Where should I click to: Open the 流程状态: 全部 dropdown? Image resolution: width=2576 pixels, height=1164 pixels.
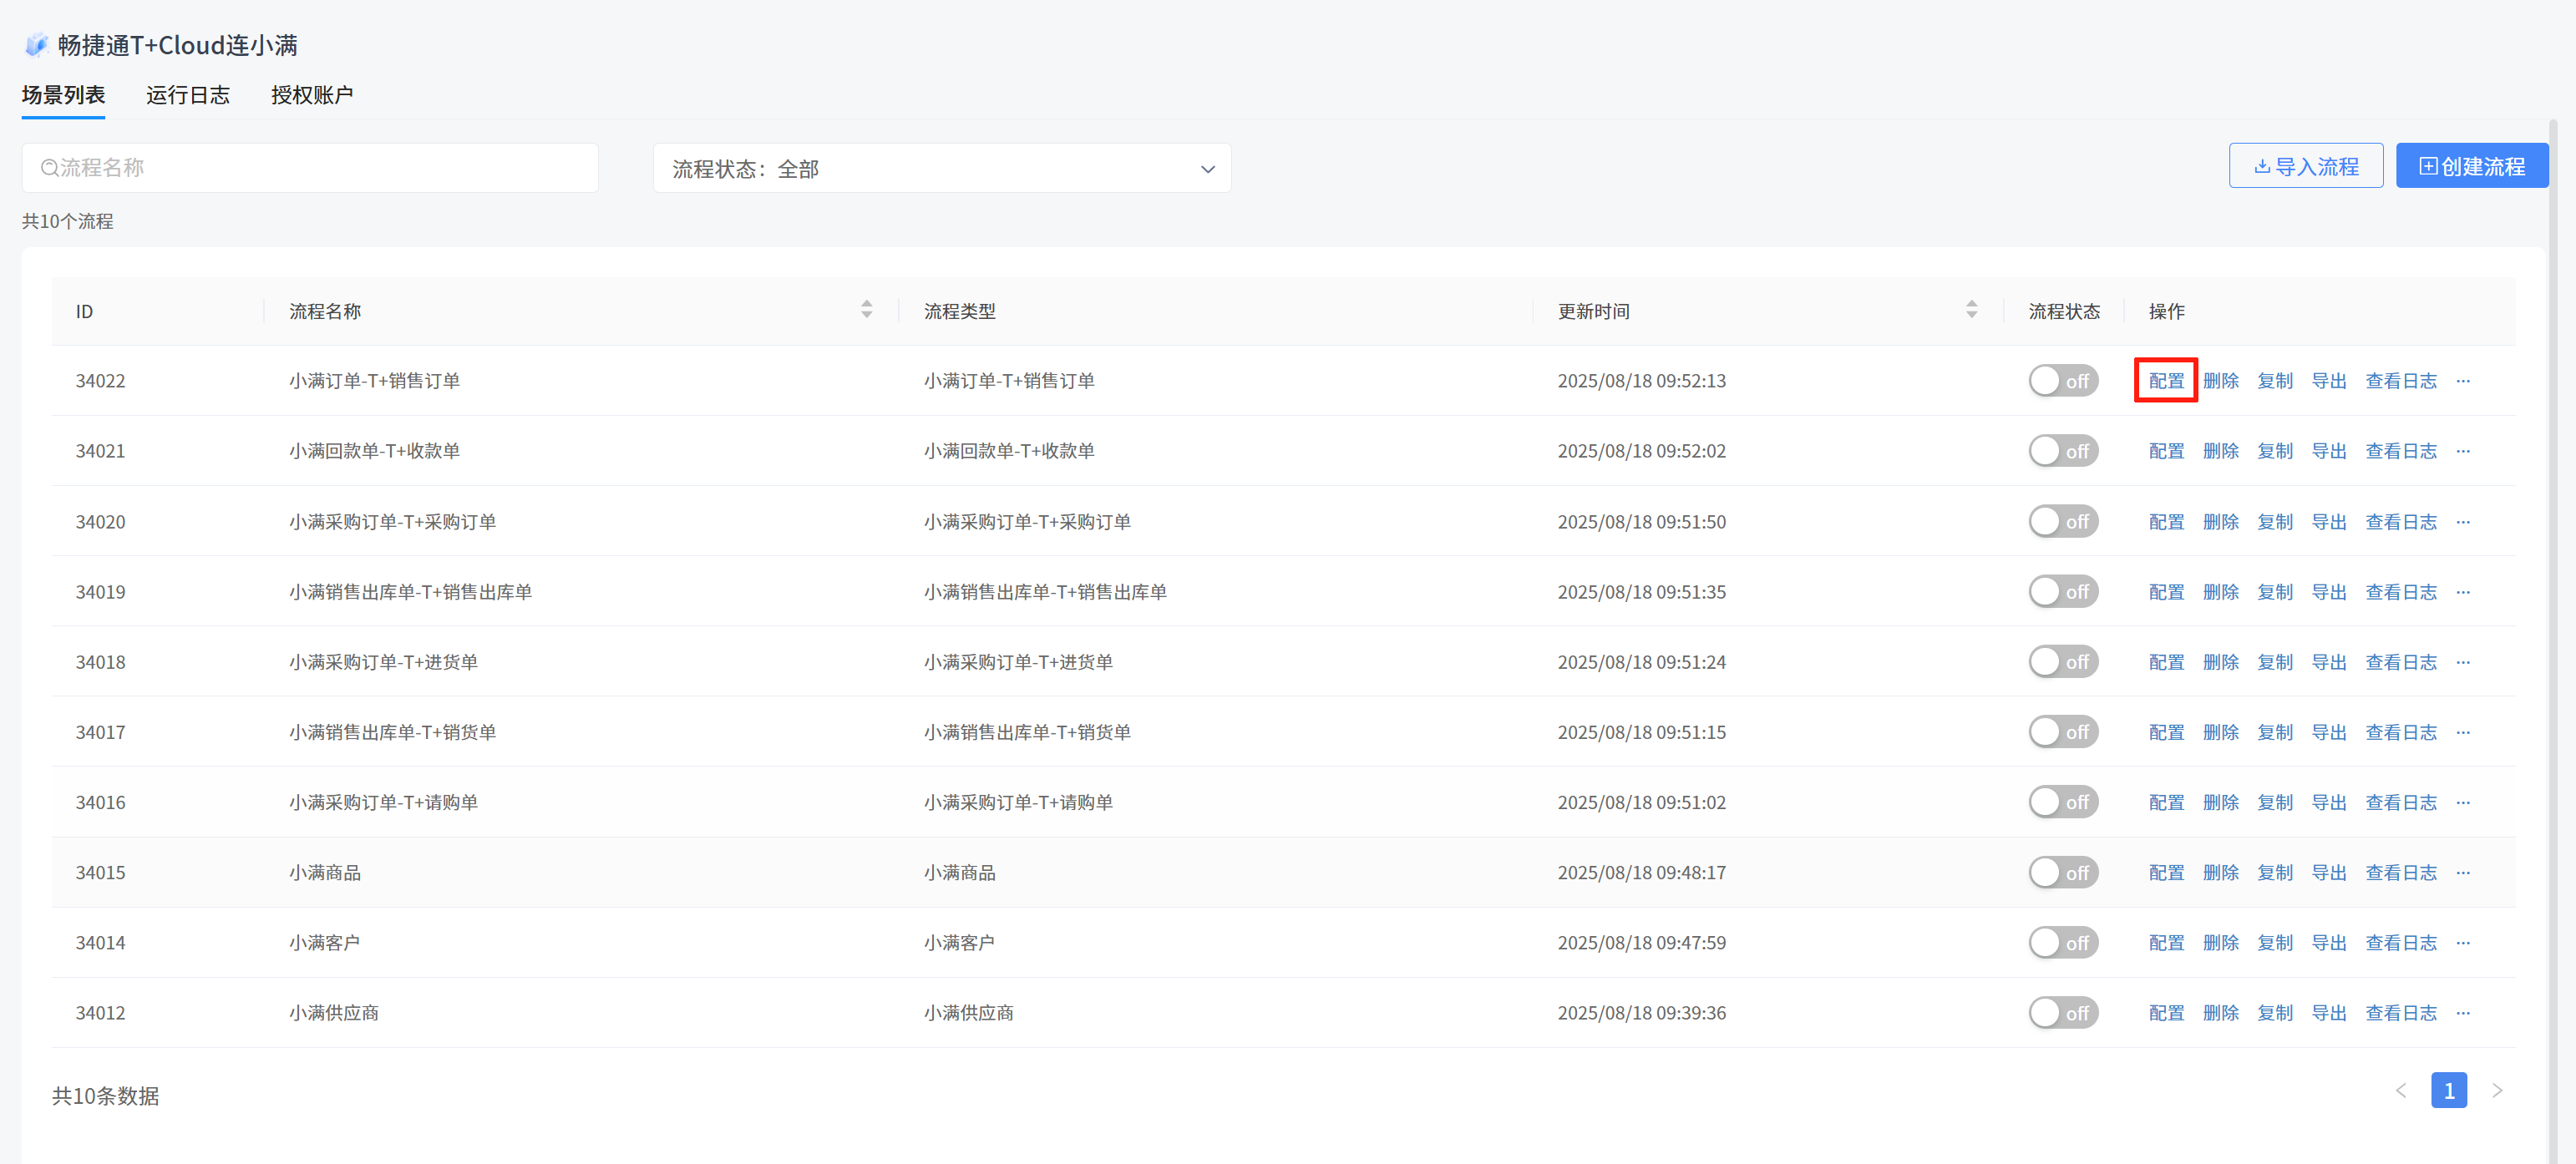941,168
